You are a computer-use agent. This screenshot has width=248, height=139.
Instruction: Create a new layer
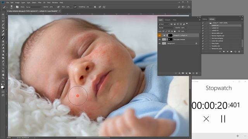point(193,73)
